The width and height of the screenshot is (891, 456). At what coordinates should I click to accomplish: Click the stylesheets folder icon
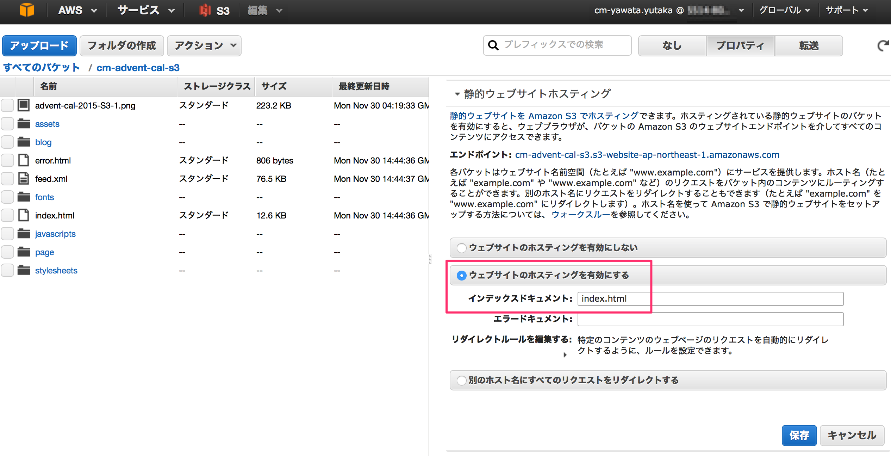pyautogui.click(x=24, y=270)
